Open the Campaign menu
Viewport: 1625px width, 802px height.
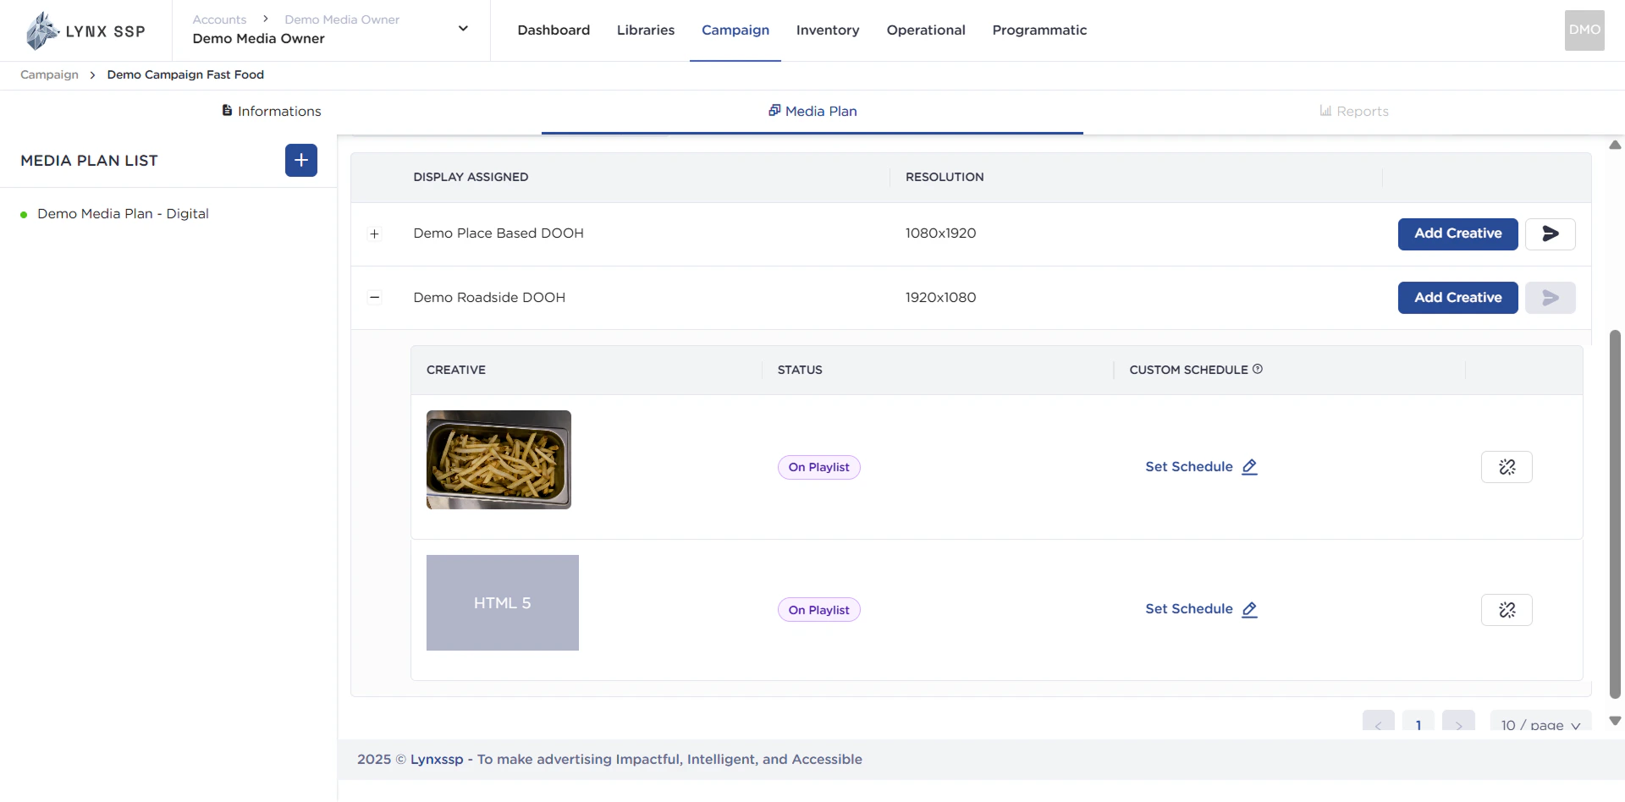pyautogui.click(x=735, y=30)
